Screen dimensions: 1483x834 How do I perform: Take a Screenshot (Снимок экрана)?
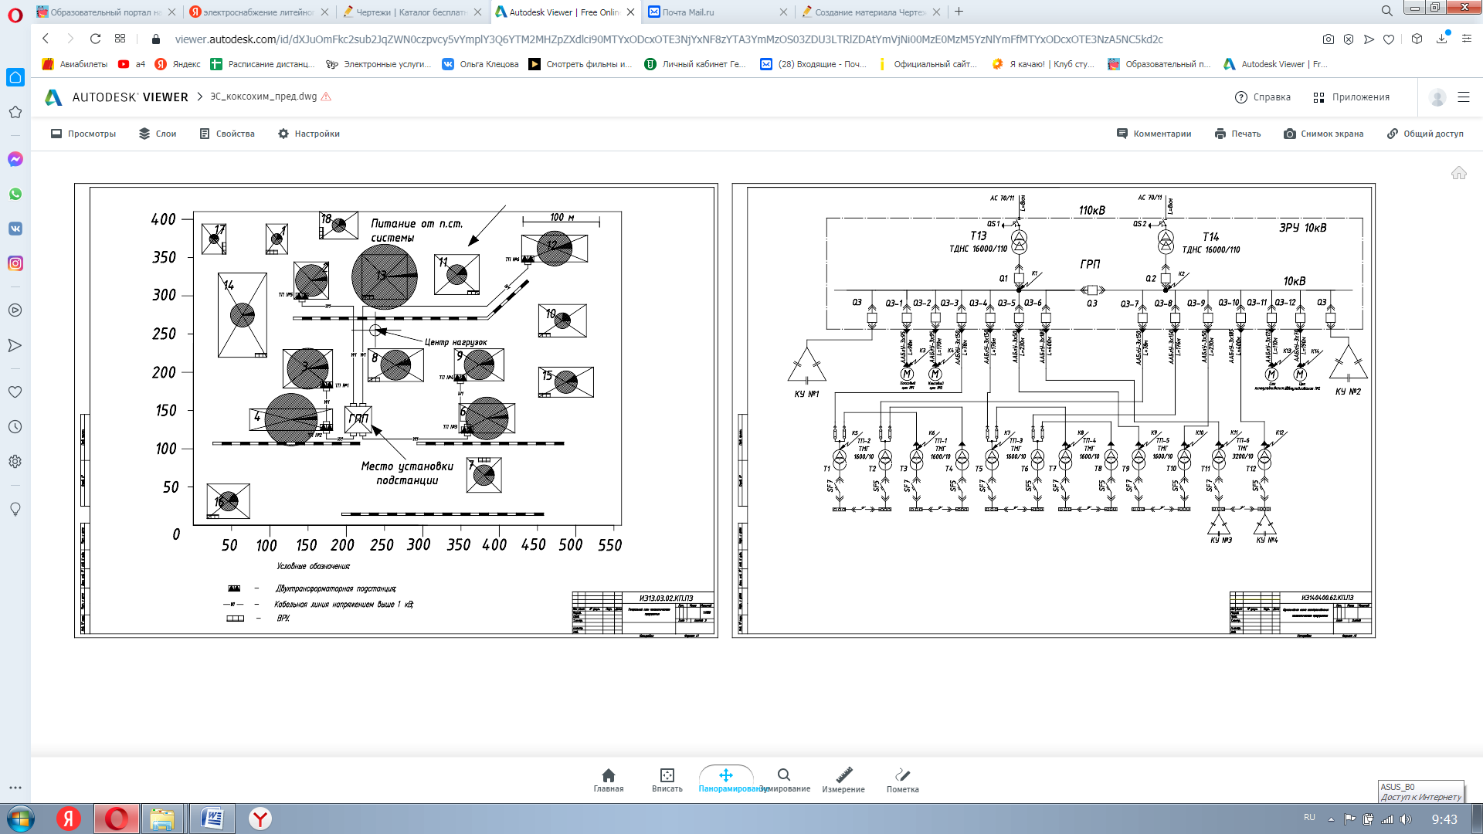coord(1323,134)
